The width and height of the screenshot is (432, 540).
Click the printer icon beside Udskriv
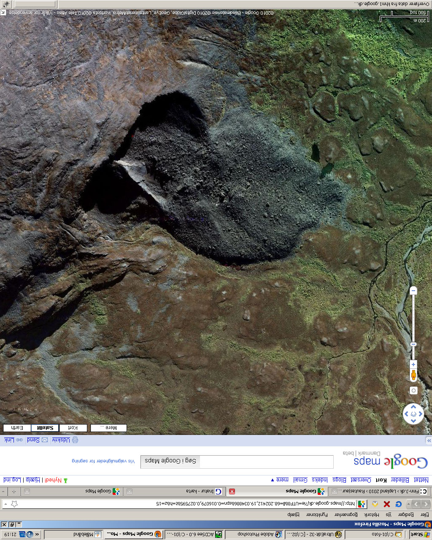[x=75, y=440]
